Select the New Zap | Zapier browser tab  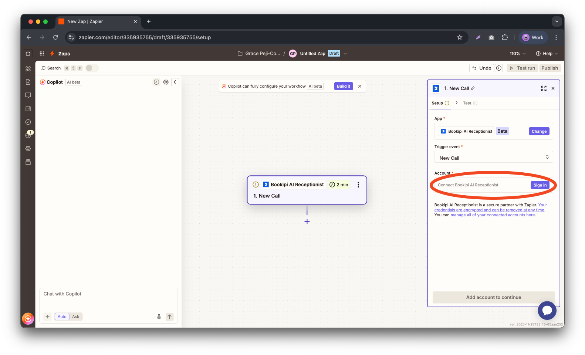click(98, 22)
